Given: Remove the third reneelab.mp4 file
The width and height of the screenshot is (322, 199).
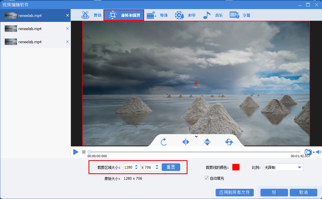Looking at the screenshot, I should click(67, 41).
